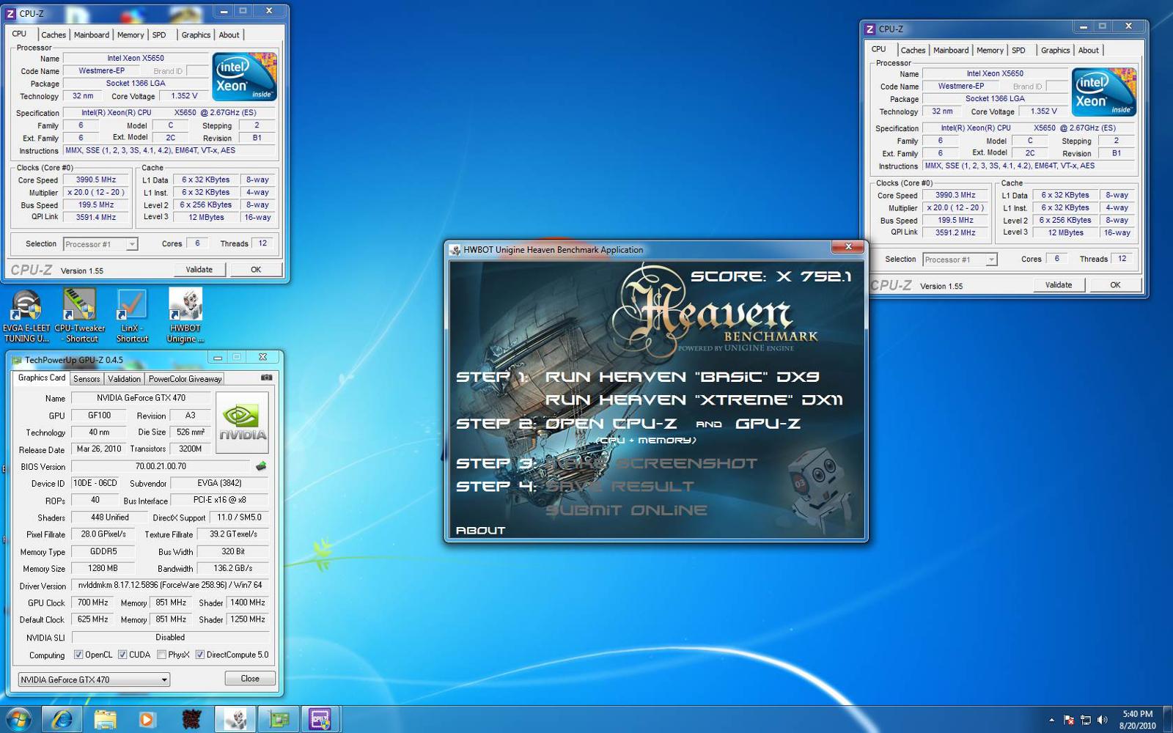Click Intel Xeon logo in left CPU-Z
This screenshot has width=1173, height=733.
coord(244,76)
